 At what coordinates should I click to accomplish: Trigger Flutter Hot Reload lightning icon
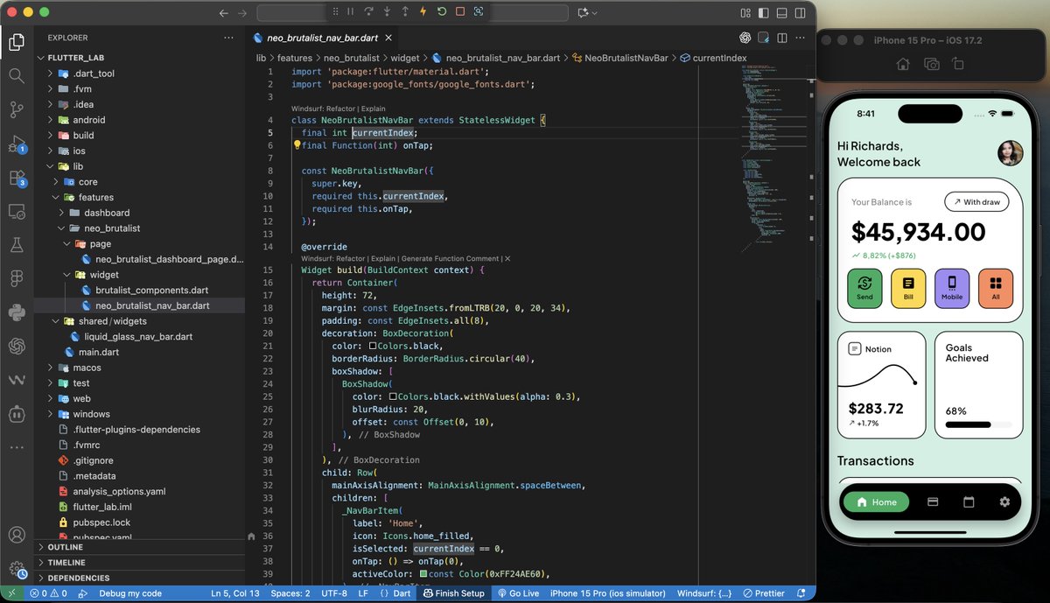(423, 12)
